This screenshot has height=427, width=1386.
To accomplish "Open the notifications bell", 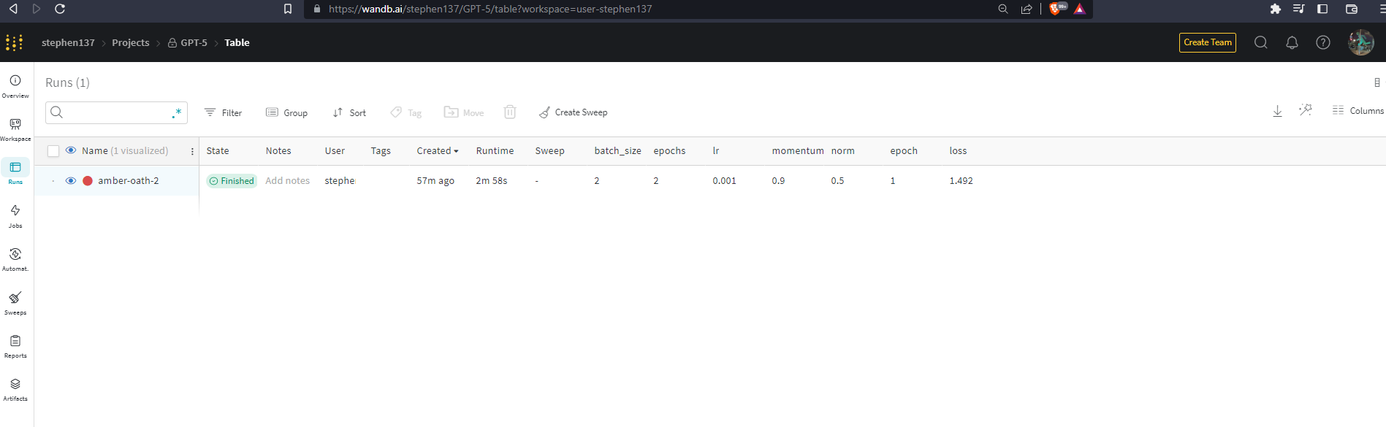I will click(1292, 42).
